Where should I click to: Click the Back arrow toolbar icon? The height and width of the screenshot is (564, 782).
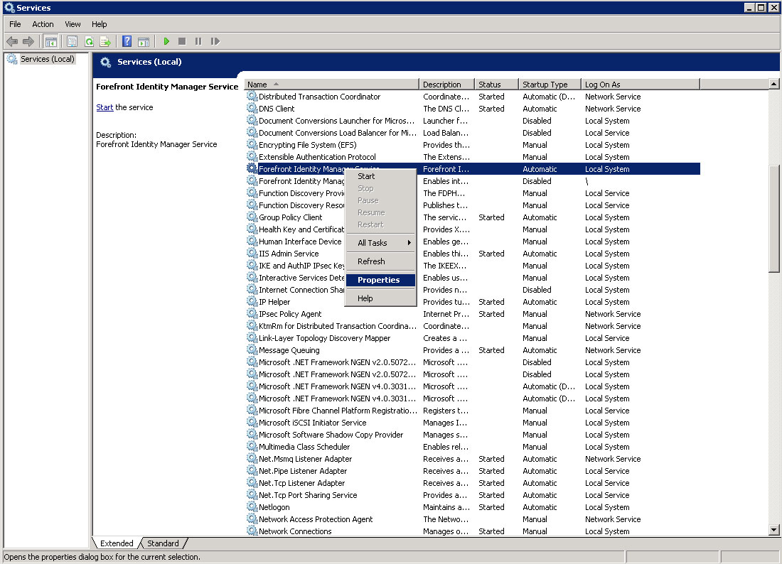12,41
